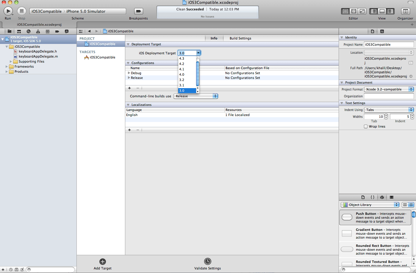416x273 pixels.
Task: Expand the Supporting Files group
Action: (11, 61)
